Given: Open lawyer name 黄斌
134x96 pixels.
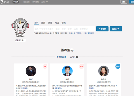Looking at the screenshot, I should [x=31, y=79].
